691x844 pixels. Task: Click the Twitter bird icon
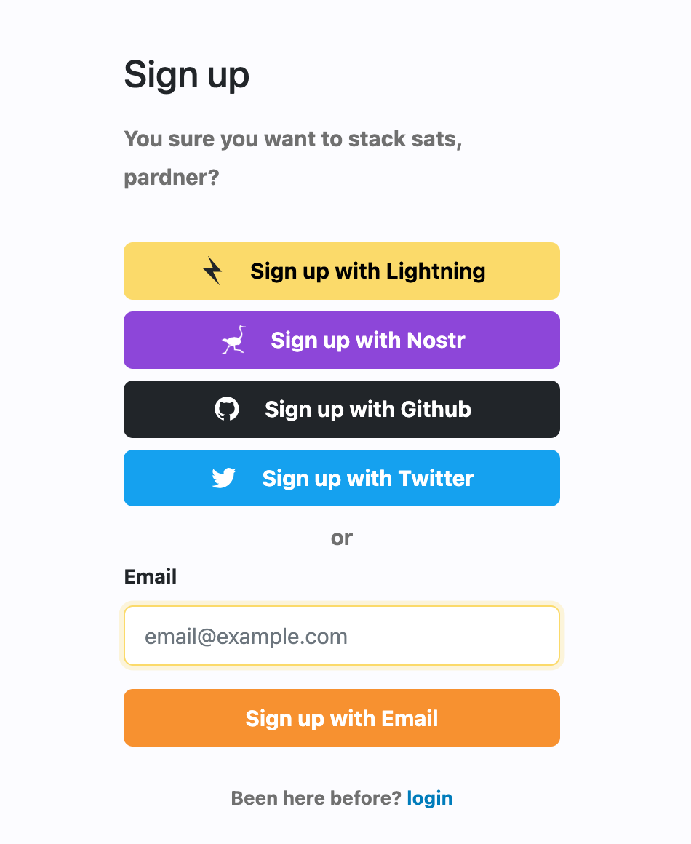click(224, 478)
